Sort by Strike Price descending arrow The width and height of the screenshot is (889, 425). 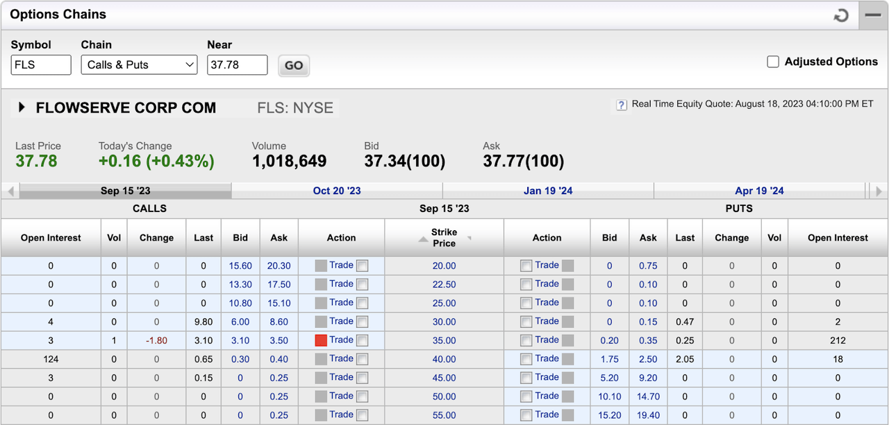tap(469, 238)
